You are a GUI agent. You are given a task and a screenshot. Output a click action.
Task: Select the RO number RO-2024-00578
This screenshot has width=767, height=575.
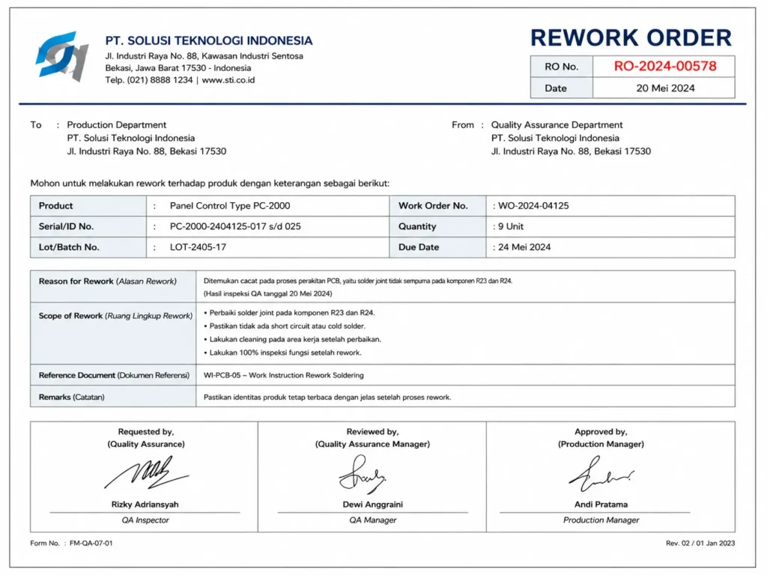click(665, 66)
